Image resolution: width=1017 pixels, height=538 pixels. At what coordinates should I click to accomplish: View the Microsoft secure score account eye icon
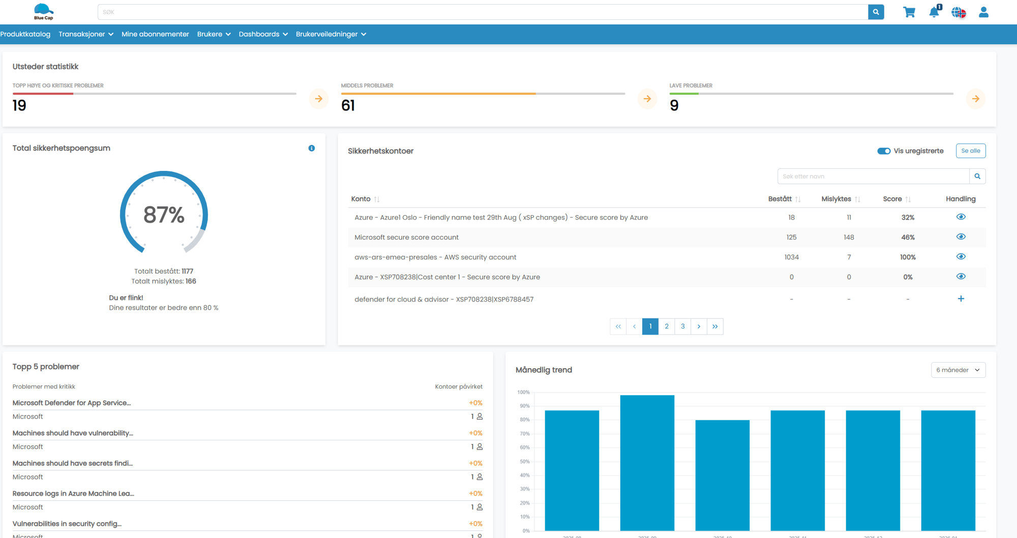coord(961,237)
